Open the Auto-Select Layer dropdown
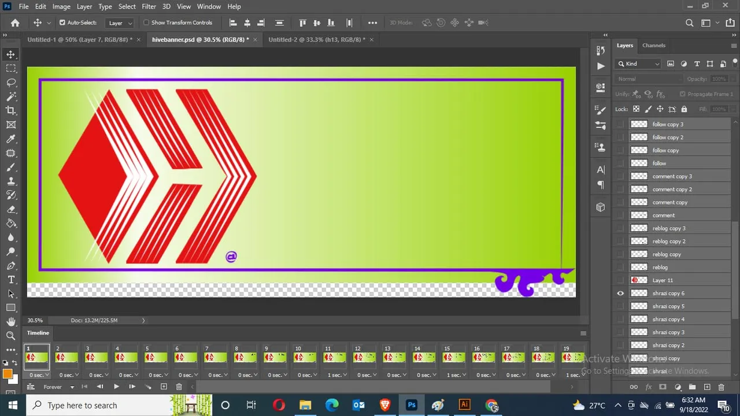740x416 pixels. [x=121, y=23]
